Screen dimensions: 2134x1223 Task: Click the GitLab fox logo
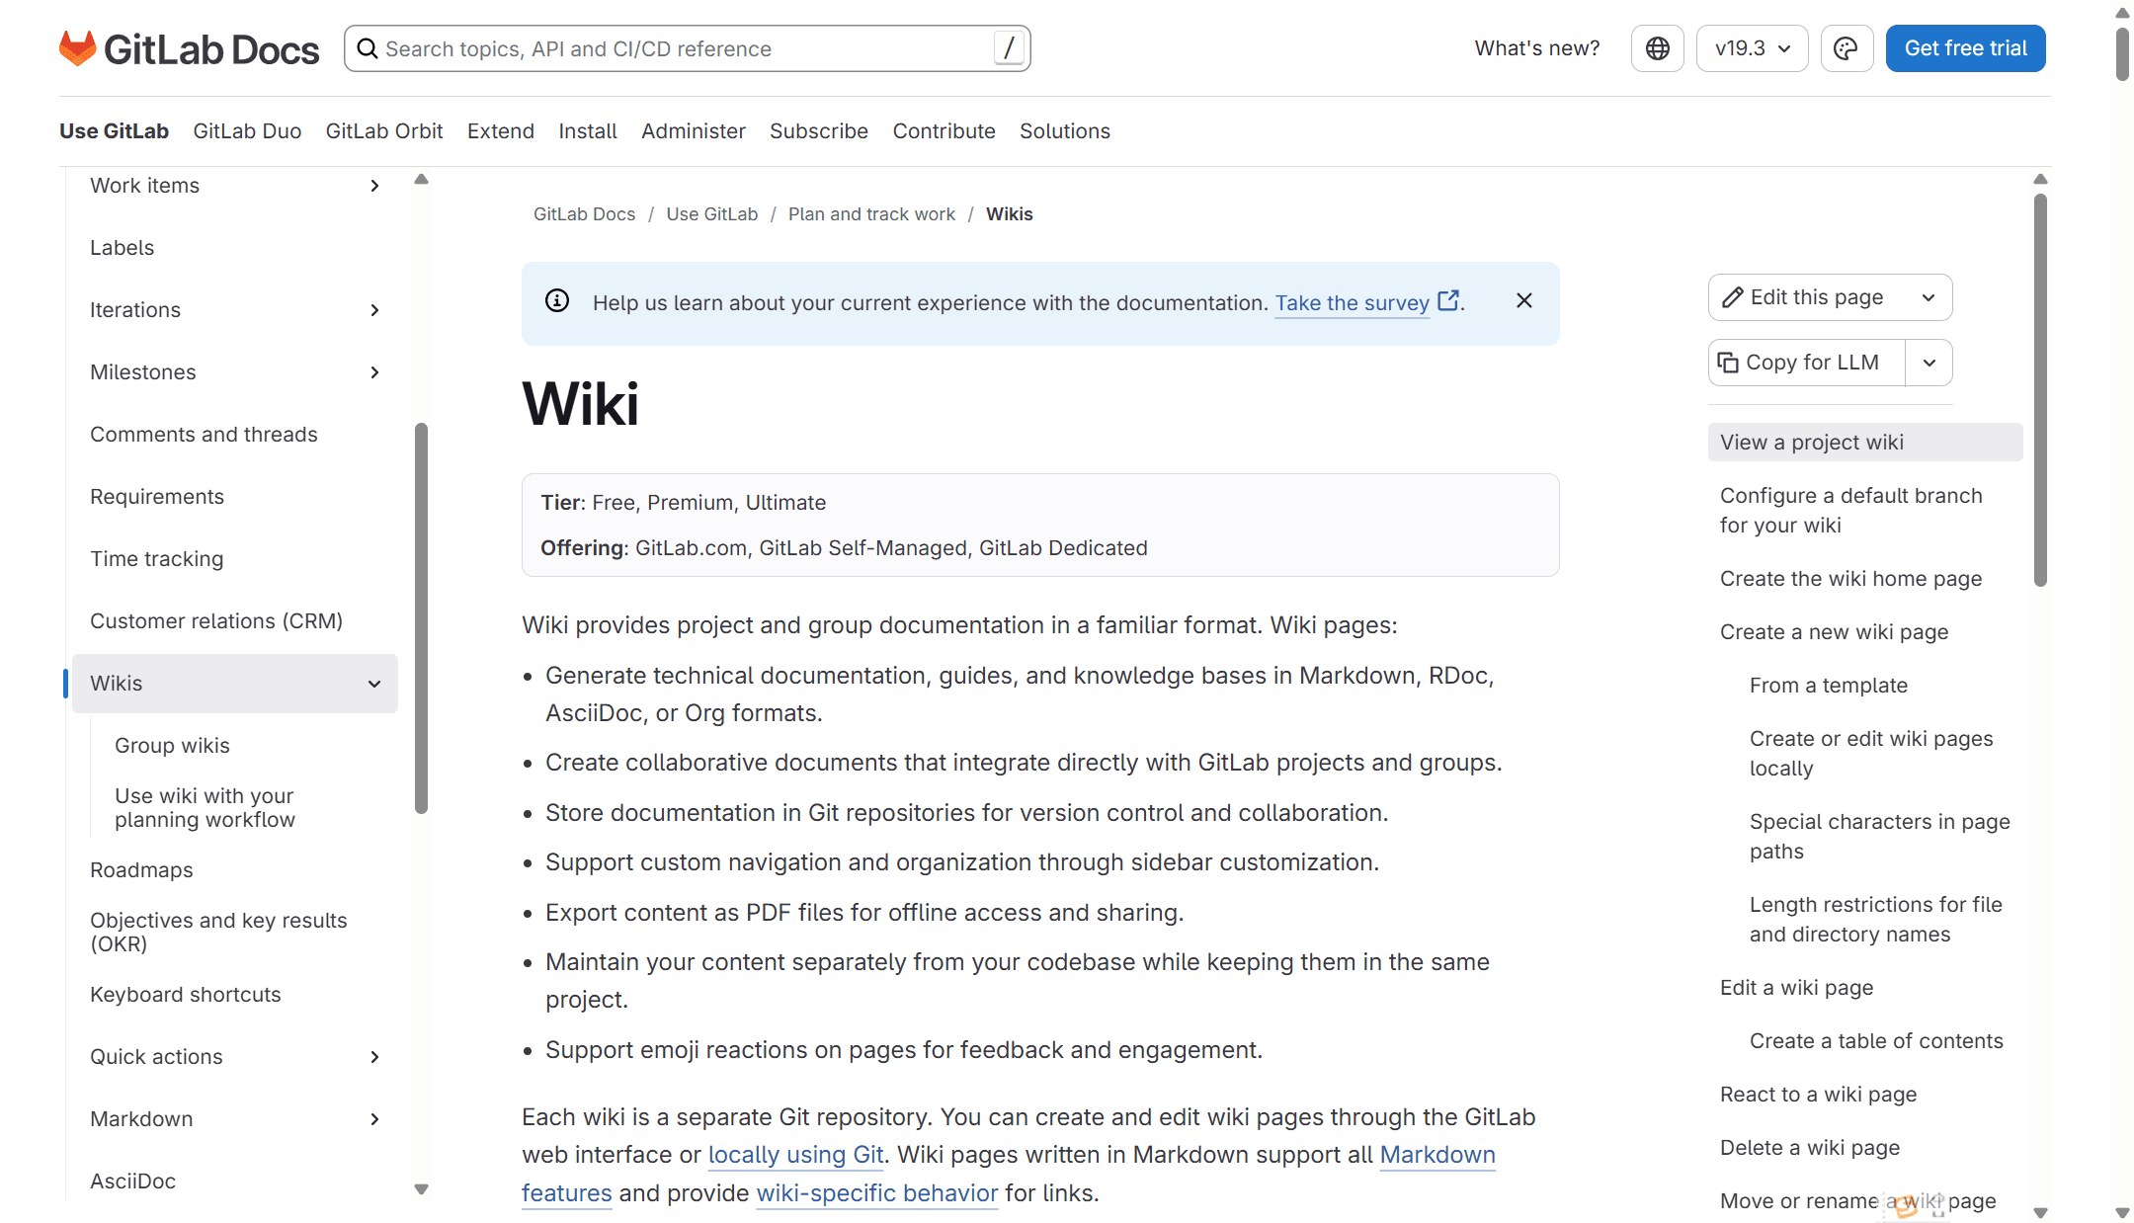(x=77, y=48)
